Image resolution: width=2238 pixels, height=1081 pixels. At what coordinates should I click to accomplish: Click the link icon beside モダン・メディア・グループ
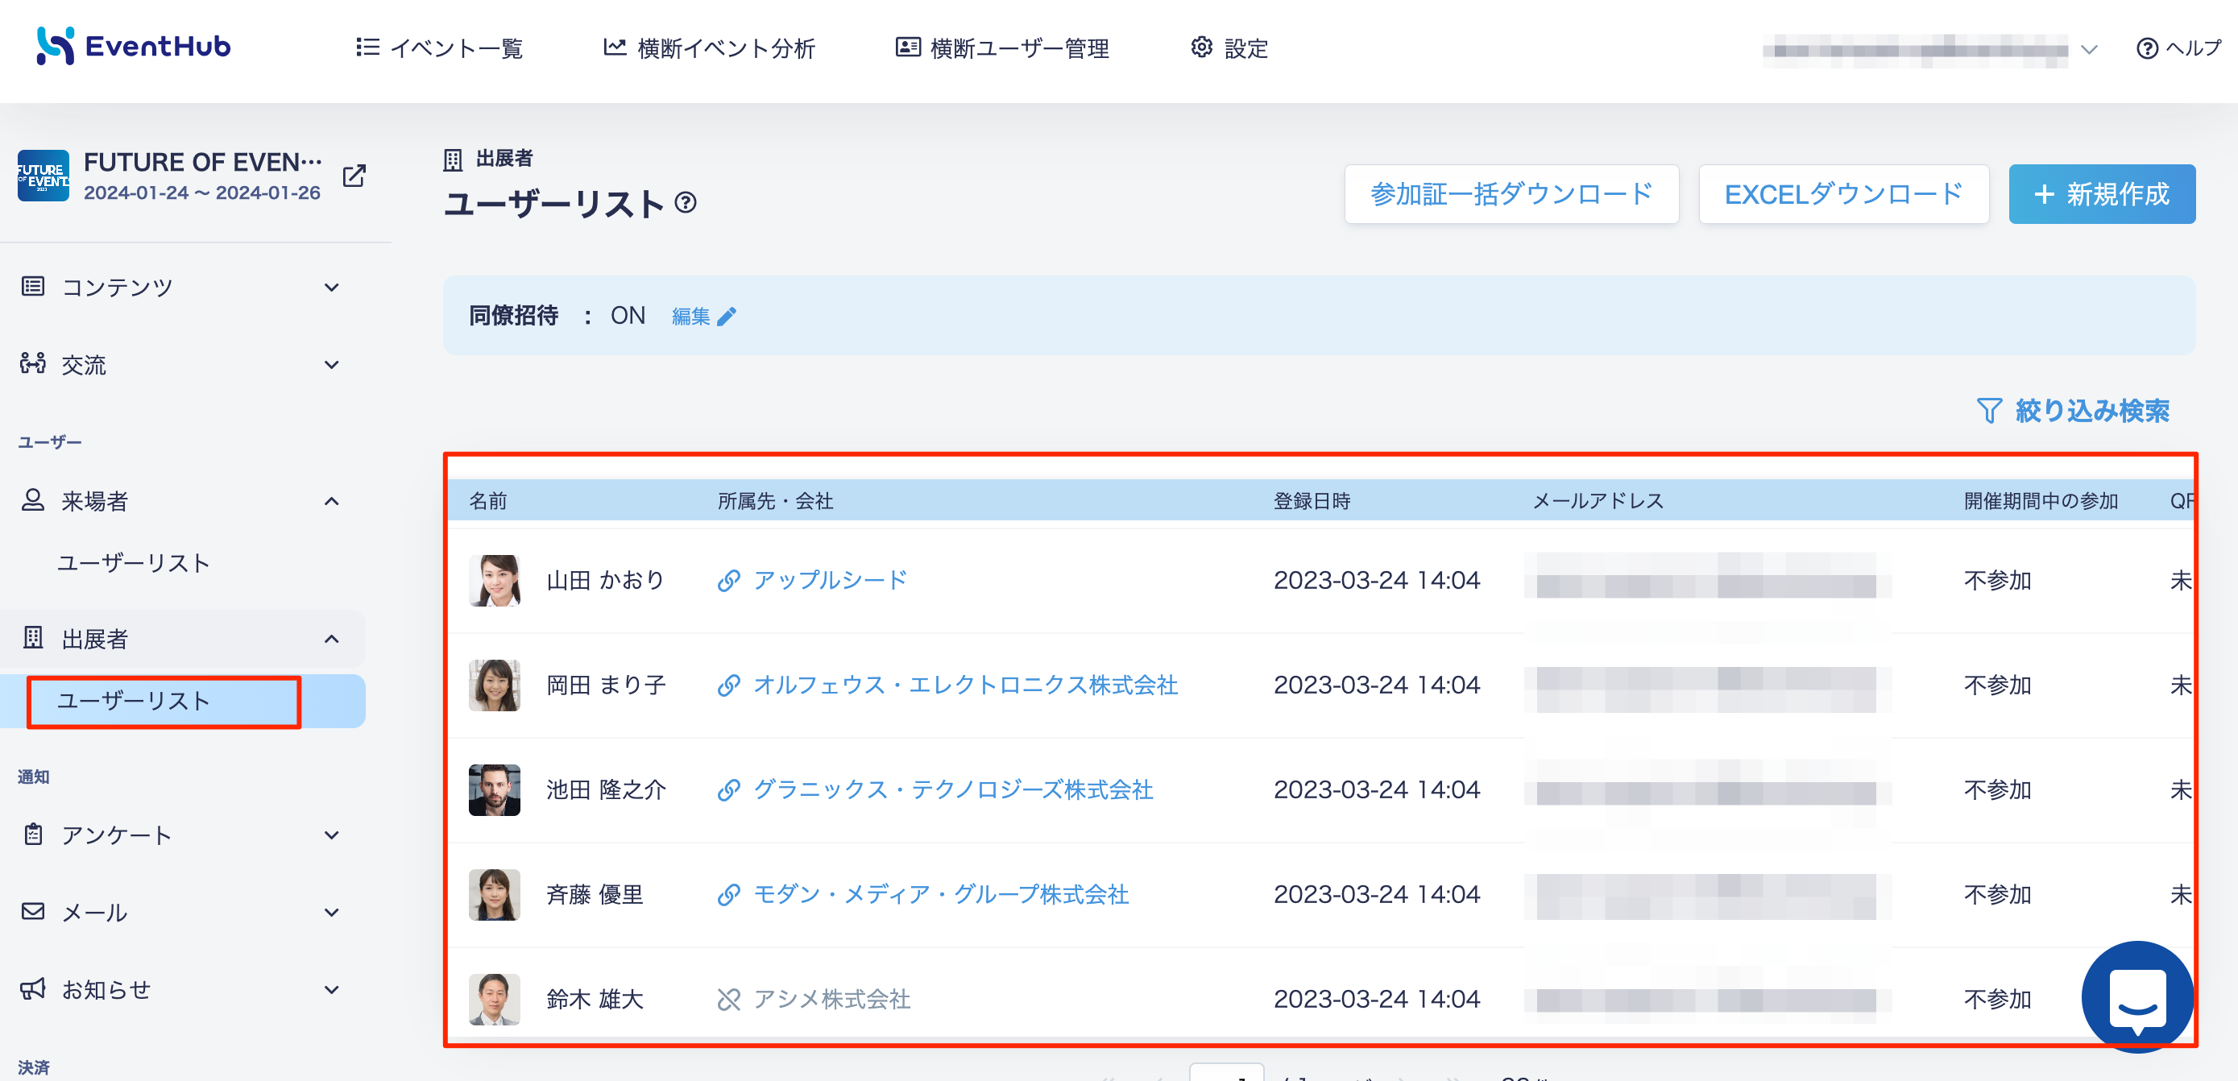[x=728, y=895]
